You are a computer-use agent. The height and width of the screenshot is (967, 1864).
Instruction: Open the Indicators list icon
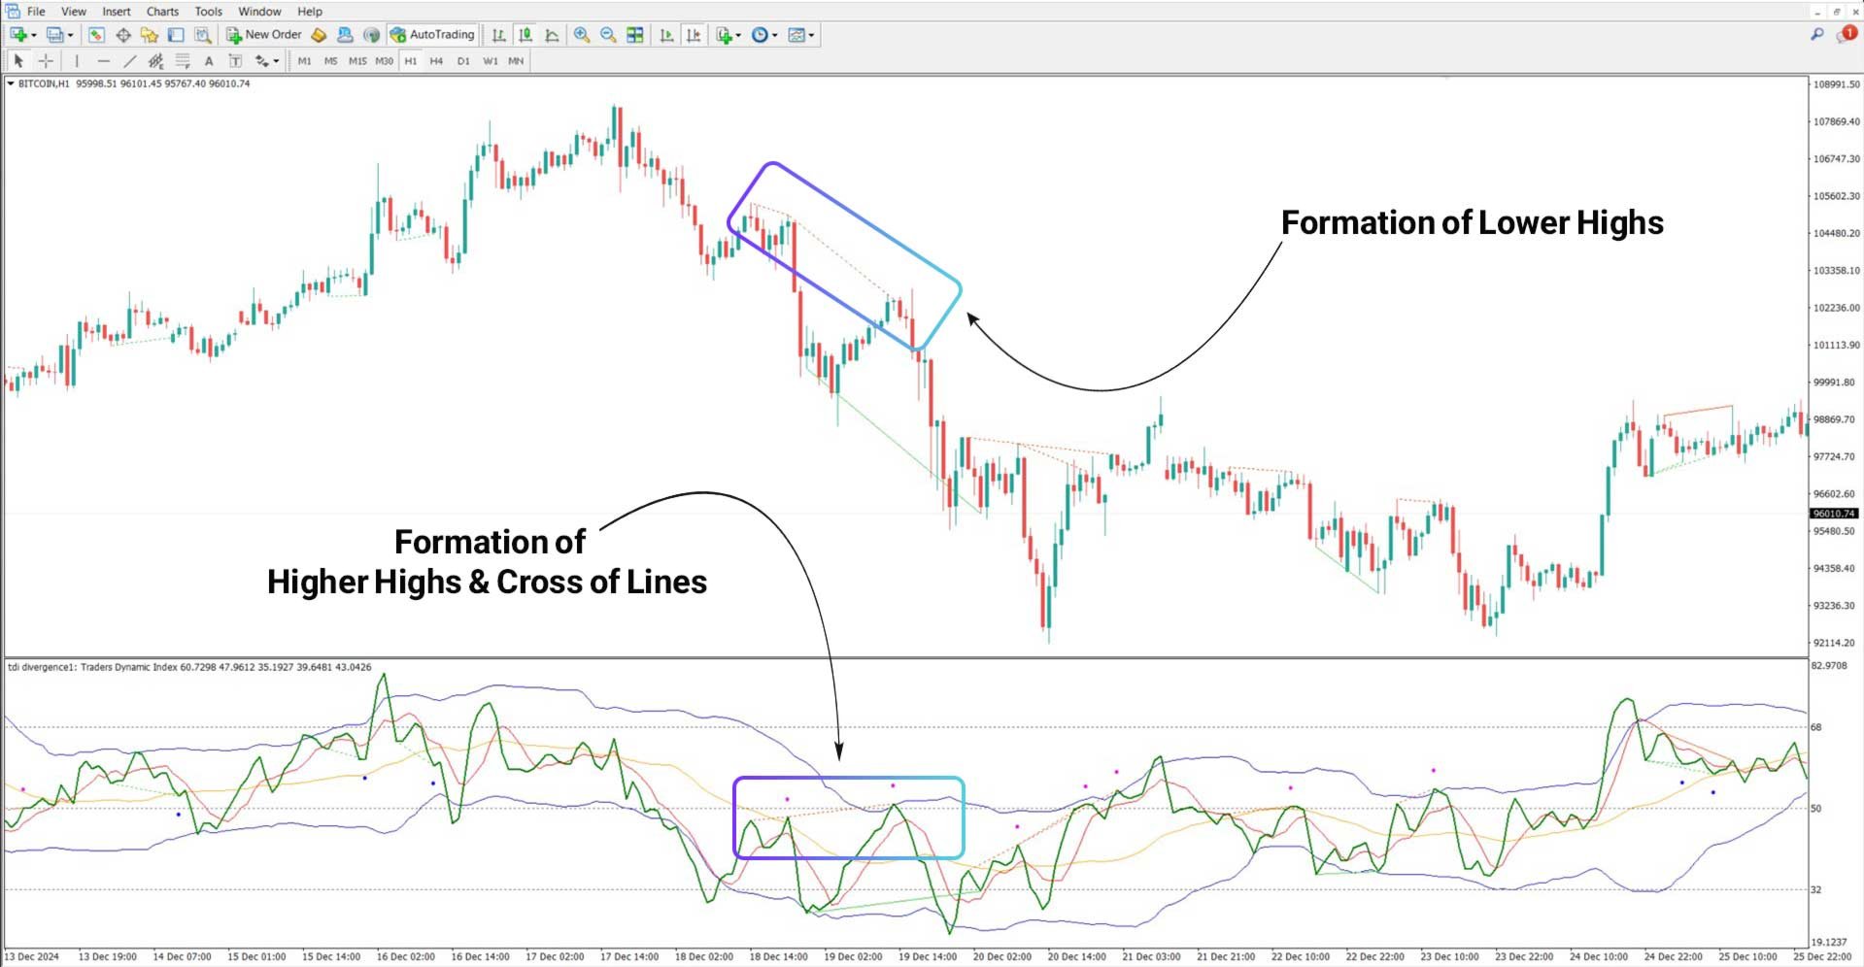point(724,35)
